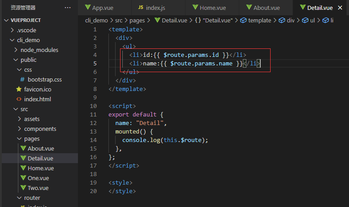The image size is (349, 207).
Task: Click src in the breadcrumb path
Action: click(x=119, y=21)
